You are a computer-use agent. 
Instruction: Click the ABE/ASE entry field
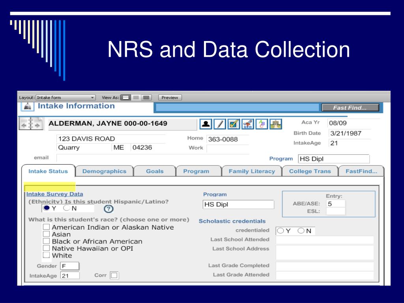(x=336, y=204)
